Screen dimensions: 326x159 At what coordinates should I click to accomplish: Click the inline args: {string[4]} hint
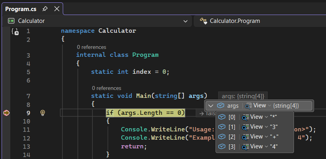243,96
